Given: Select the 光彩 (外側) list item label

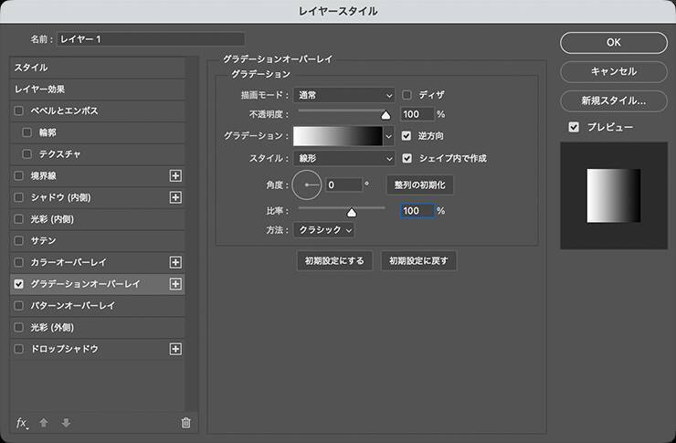Looking at the screenshot, I should 52,328.
